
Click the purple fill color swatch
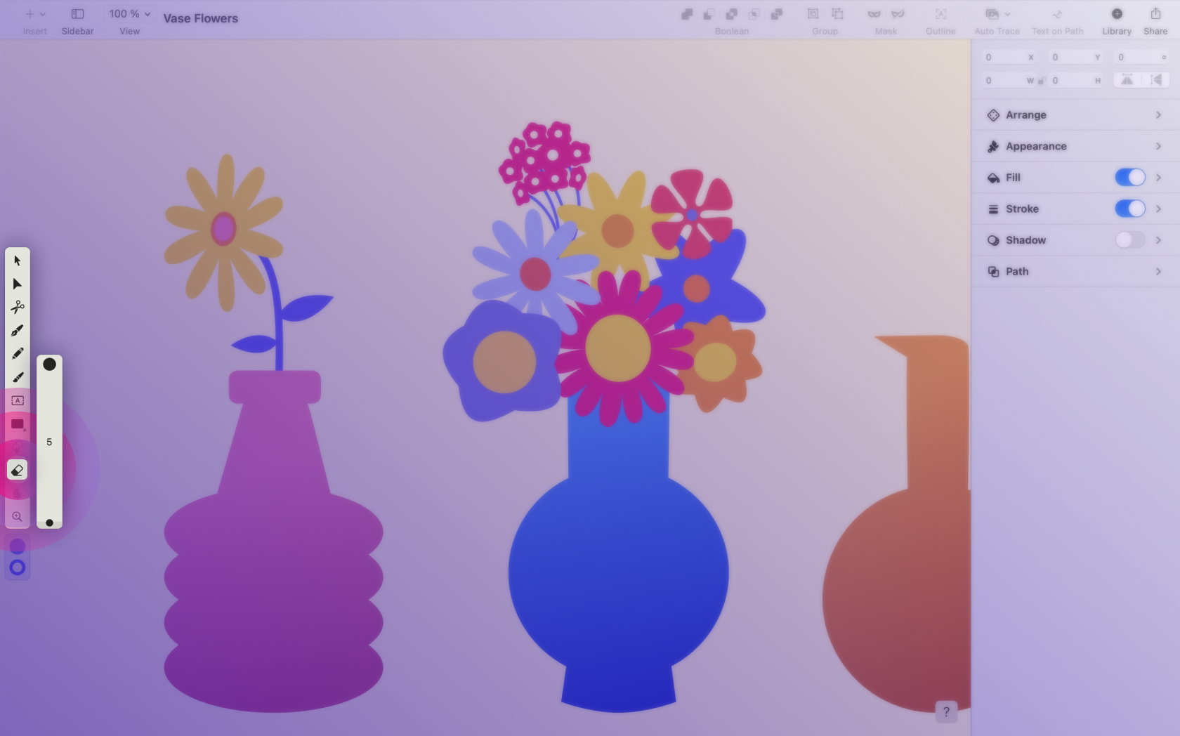(18, 546)
